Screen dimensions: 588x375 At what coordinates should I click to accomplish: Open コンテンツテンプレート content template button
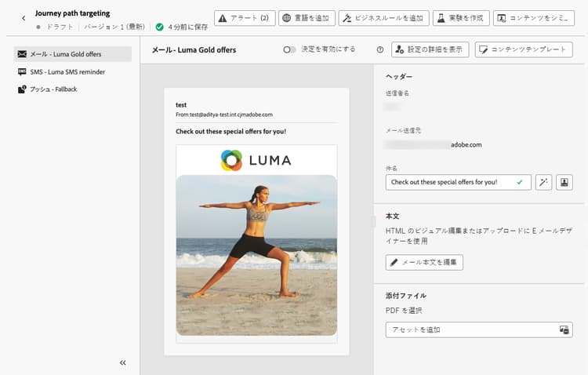(524, 49)
